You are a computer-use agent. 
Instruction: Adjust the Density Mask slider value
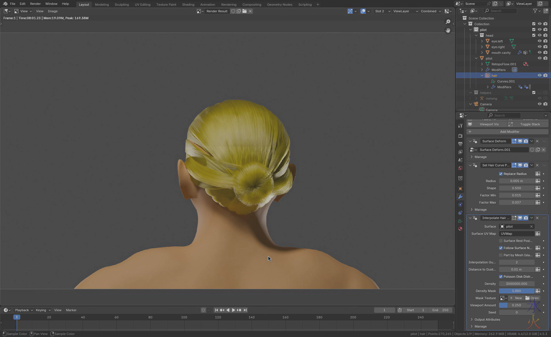click(517, 291)
